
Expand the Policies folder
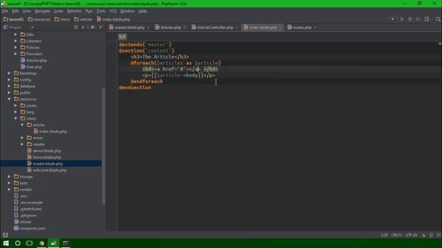[x=16, y=48]
